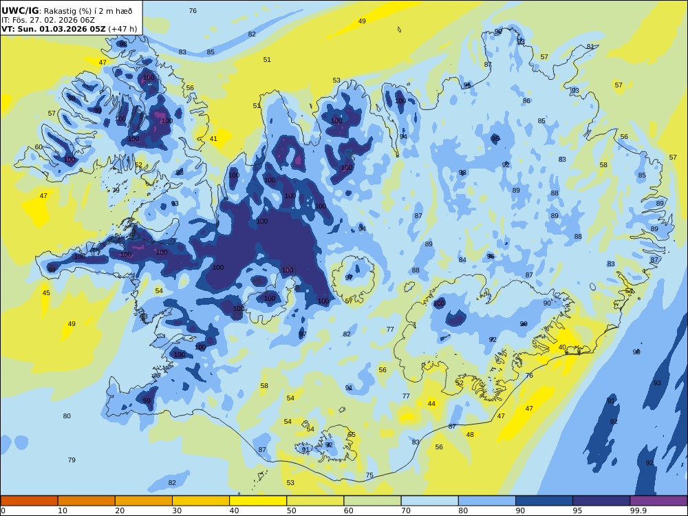Click the '10' legend tick label

pyautogui.click(x=63, y=510)
